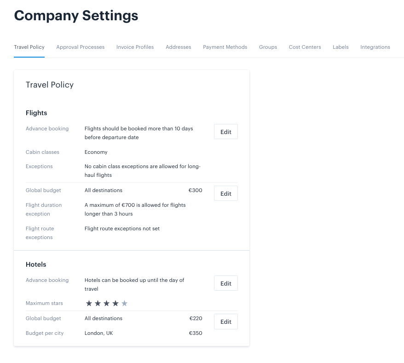Go to the Addresses tab
This screenshot has width=404, height=363.
pyautogui.click(x=178, y=47)
